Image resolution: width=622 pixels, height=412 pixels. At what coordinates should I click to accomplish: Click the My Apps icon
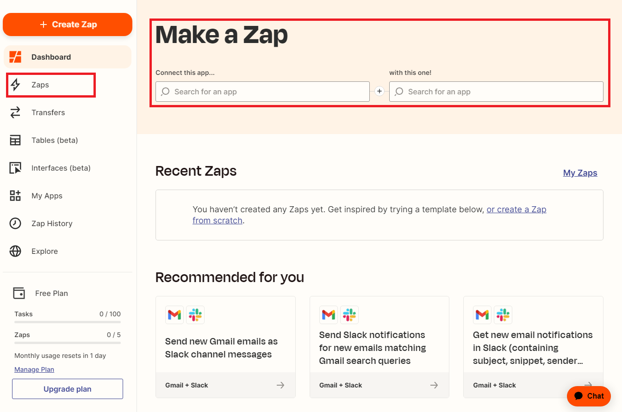(x=16, y=196)
